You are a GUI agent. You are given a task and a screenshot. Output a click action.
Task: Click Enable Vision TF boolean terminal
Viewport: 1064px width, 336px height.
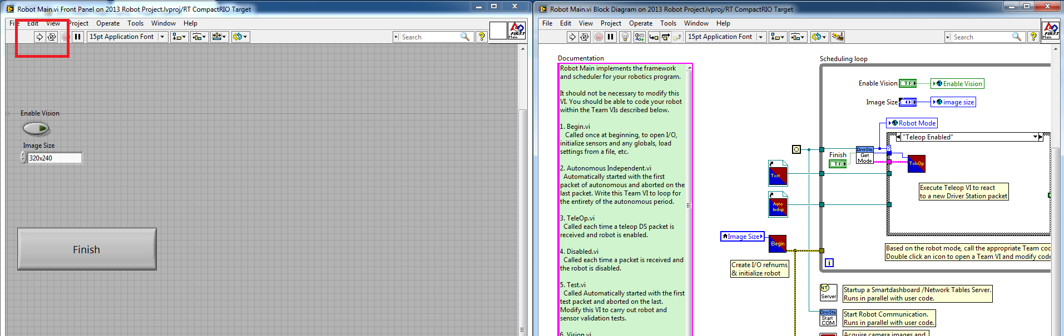click(908, 83)
